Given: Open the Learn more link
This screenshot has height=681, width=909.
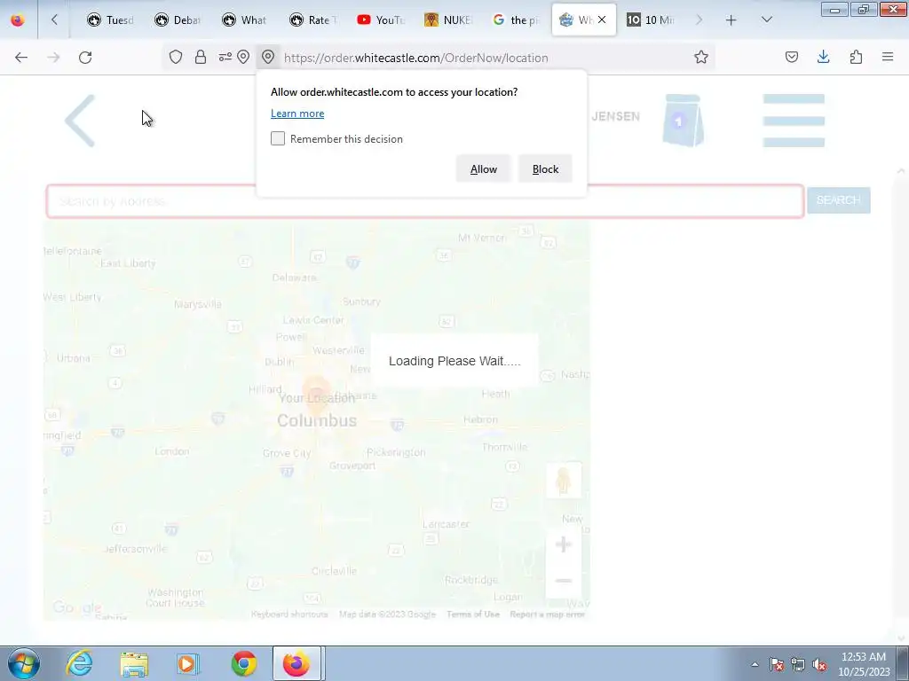Looking at the screenshot, I should (x=297, y=113).
